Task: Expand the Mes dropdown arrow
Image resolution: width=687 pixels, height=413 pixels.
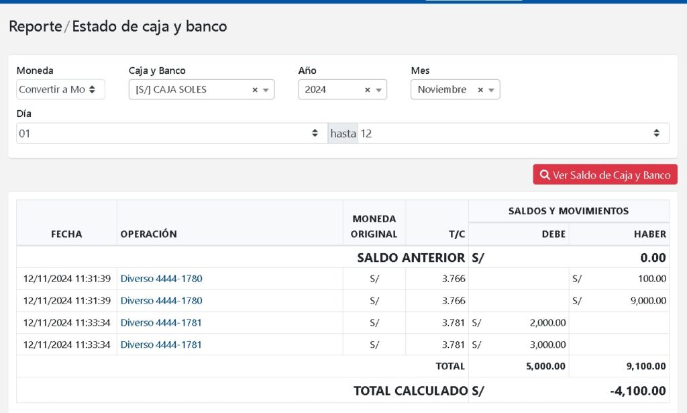Action: coord(491,90)
